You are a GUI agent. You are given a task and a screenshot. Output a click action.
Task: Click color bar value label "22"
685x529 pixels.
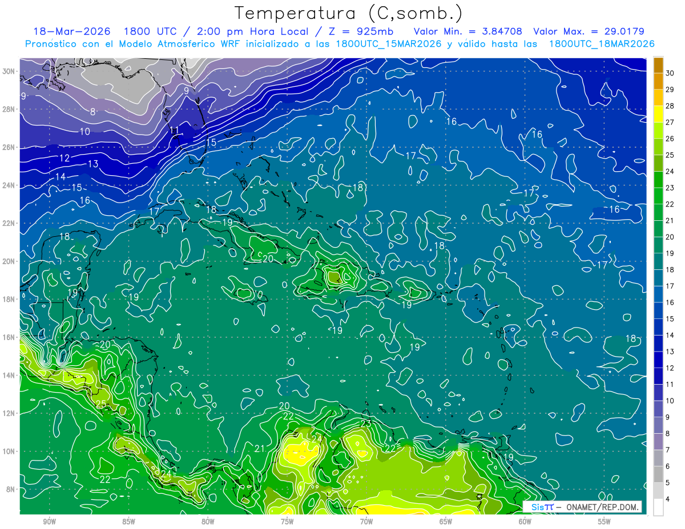pos(670,204)
